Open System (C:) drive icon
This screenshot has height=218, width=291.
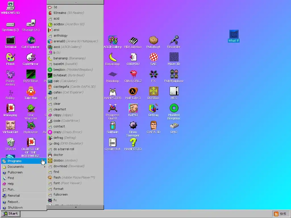pyautogui.click(x=10, y=26)
